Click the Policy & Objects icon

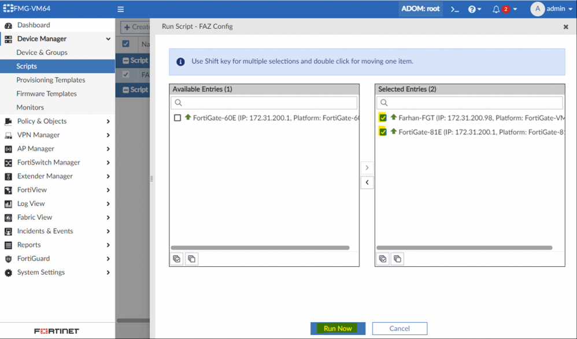point(8,122)
